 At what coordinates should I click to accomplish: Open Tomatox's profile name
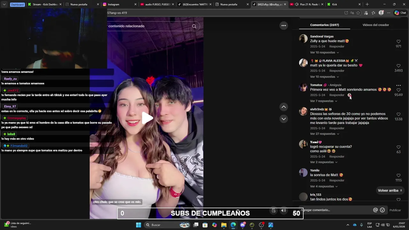pos(316,85)
